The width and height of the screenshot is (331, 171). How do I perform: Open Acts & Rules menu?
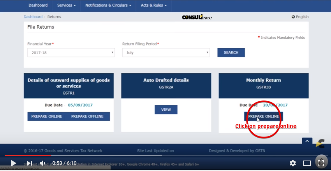pyautogui.click(x=154, y=5)
